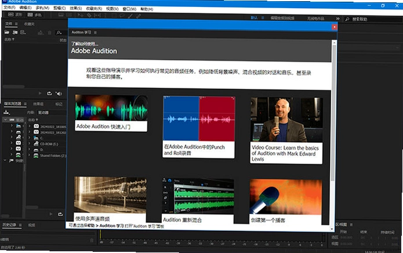The height and width of the screenshot is (253, 403).
Task: Play the file preview in Files panel
Action: tap(40, 93)
